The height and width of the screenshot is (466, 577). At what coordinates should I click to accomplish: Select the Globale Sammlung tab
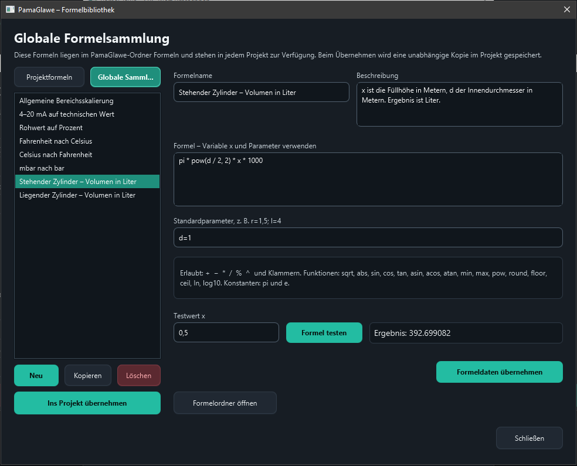[125, 77]
